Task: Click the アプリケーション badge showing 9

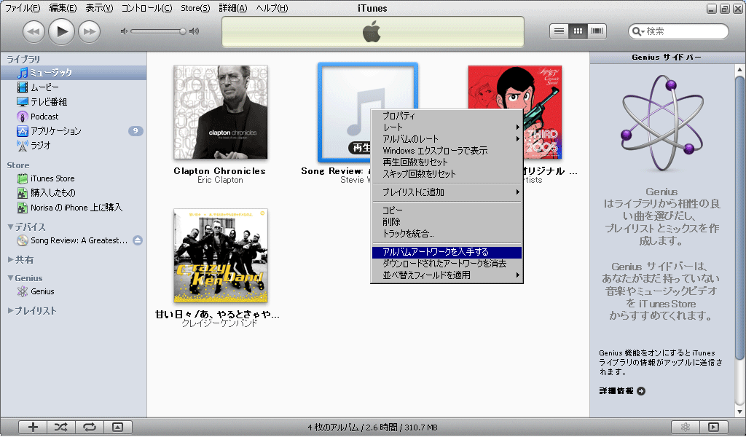Action: [136, 131]
